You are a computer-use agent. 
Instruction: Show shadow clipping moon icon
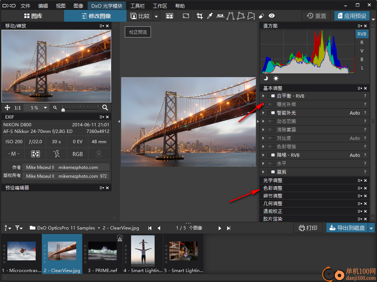(266, 78)
